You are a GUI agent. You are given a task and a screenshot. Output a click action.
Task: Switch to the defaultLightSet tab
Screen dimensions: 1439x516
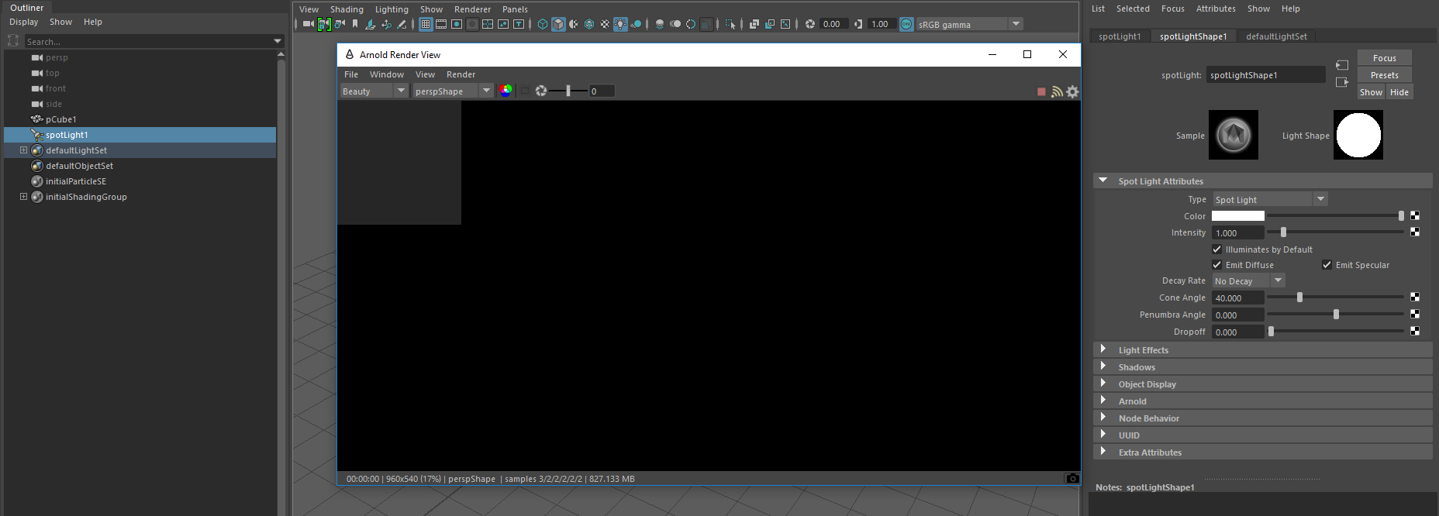tap(1275, 36)
